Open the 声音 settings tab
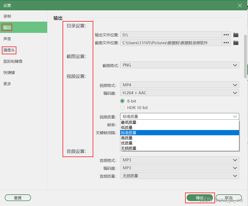This screenshot has width=248, height=206. 24,39
